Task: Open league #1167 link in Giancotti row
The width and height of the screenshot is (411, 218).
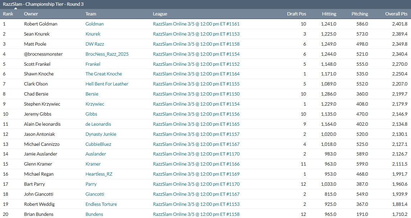Action: pos(196,194)
